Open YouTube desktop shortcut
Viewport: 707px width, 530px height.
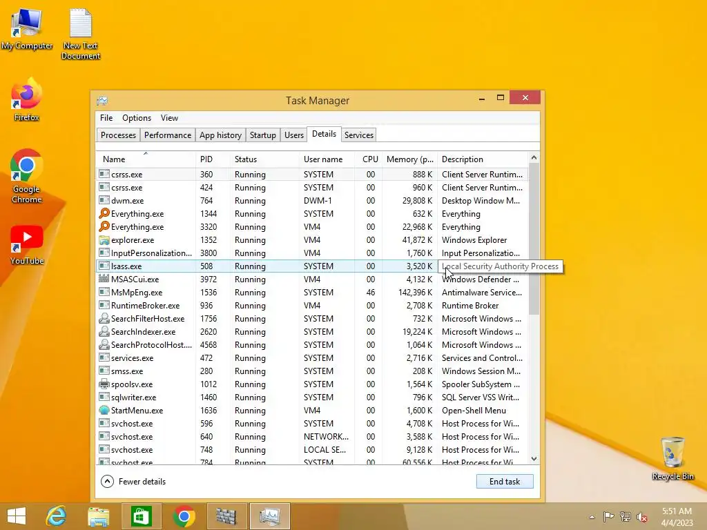coord(27,245)
